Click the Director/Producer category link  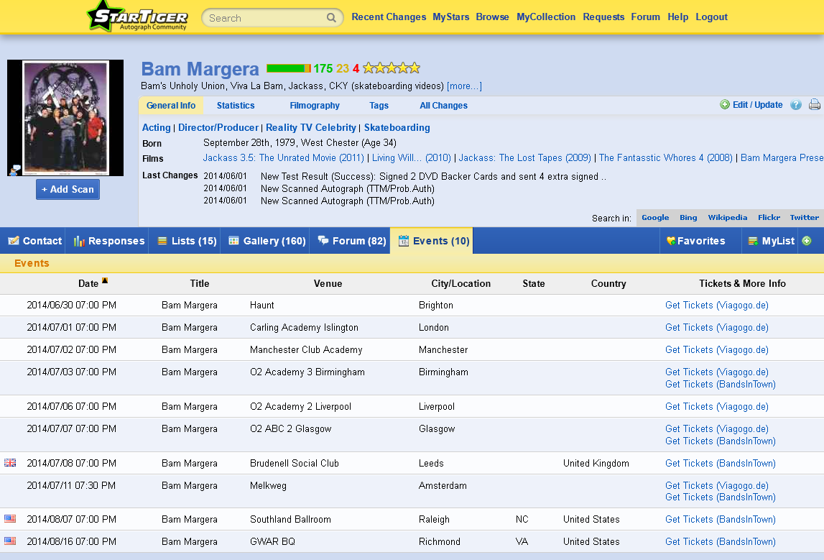coord(218,127)
